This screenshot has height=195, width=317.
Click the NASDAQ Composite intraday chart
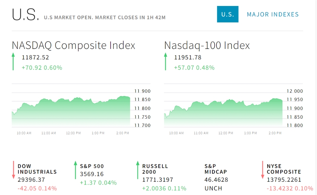tap(71, 110)
